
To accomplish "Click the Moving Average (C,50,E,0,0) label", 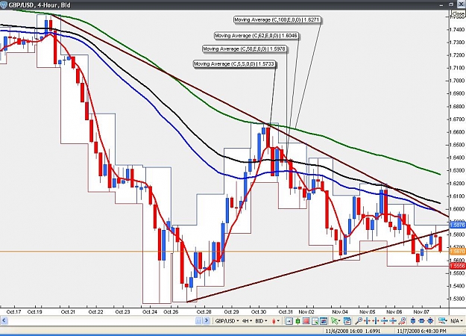I will 245,49.
